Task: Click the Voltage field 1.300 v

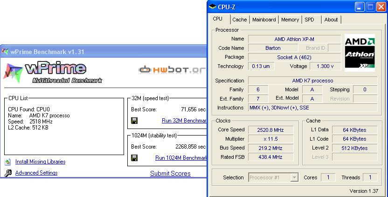Action: (x=325, y=66)
